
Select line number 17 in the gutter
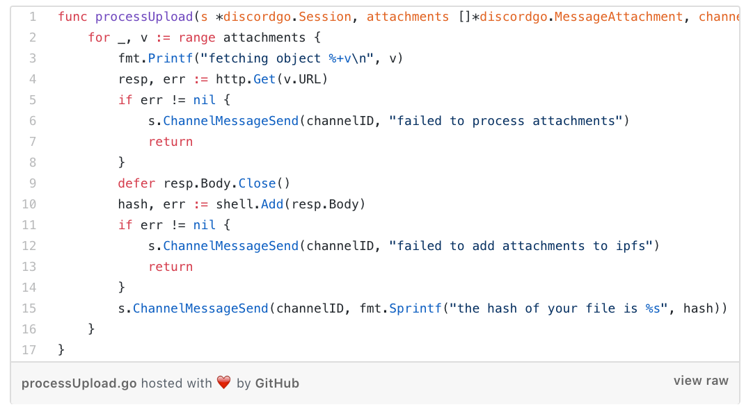tap(29, 350)
